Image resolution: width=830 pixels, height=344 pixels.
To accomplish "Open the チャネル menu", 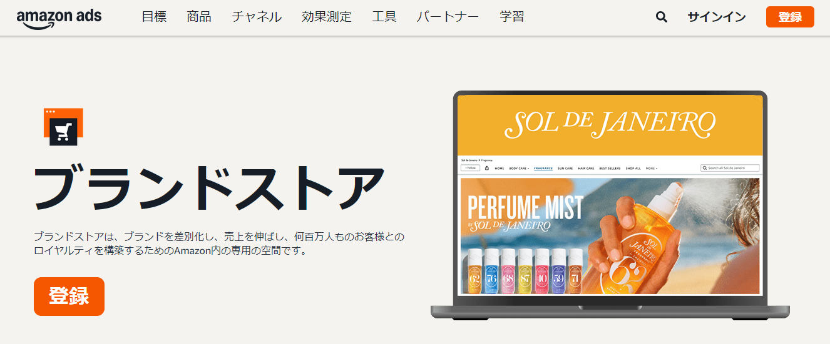I will coord(257,17).
